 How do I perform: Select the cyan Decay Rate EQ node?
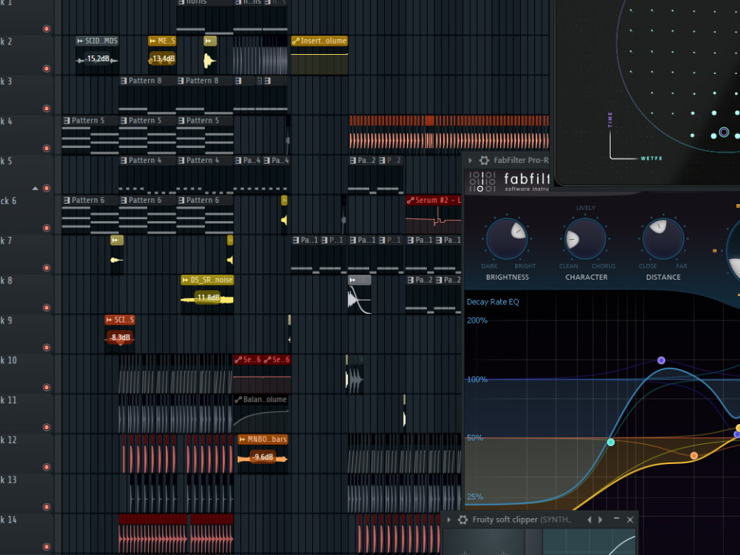click(x=610, y=443)
